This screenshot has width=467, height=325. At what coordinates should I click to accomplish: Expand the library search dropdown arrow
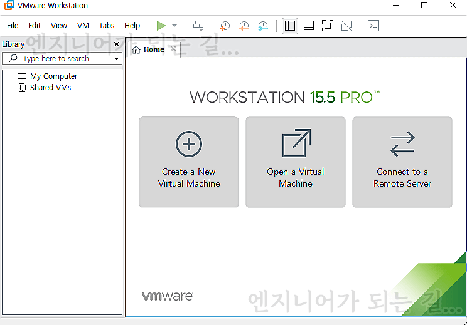tap(117, 59)
